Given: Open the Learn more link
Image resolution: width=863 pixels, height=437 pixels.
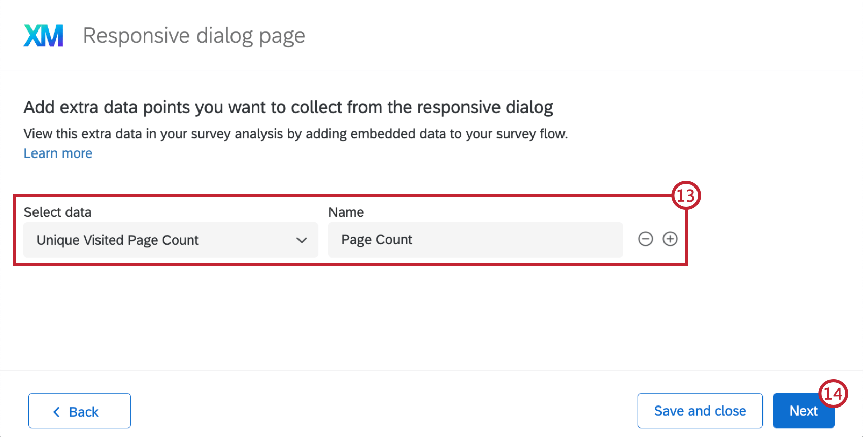Looking at the screenshot, I should click(x=58, y=153).
